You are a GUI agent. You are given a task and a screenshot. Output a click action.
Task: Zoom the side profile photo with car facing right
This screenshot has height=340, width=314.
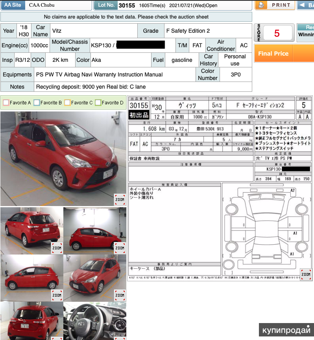tap(120, 247)
